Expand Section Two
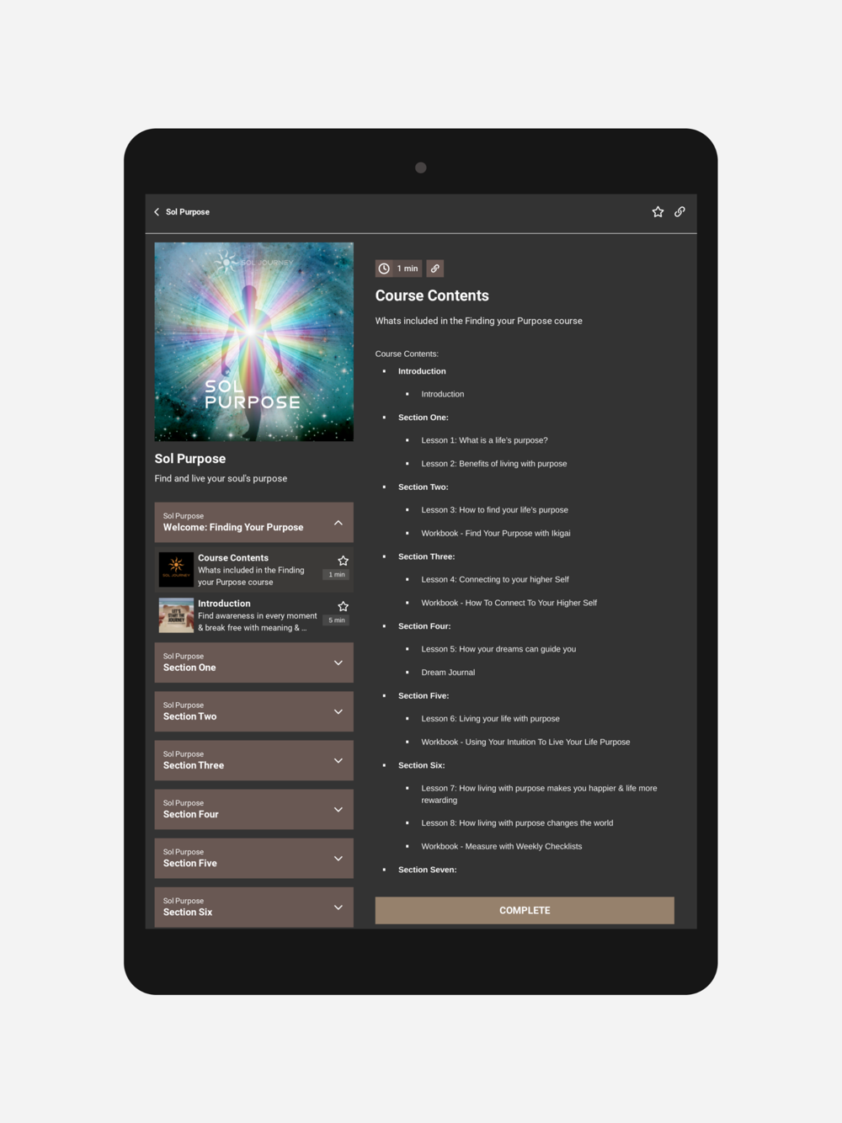This screenshot has width=842, height=1123. tap(254, 711)
